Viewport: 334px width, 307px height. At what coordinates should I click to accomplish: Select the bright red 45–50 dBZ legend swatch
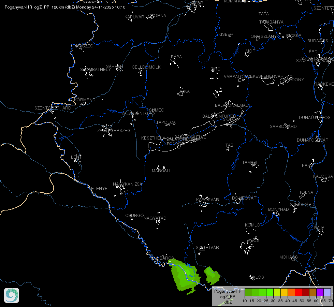[299, 292]
